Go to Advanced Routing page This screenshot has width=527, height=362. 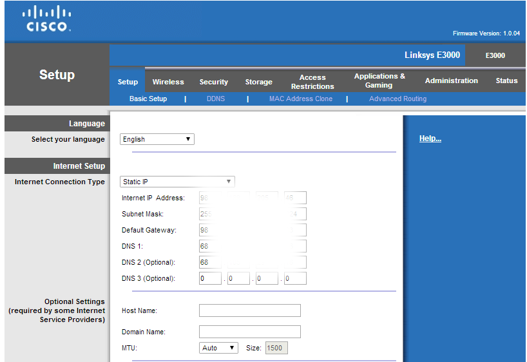(x=398, y=99)
